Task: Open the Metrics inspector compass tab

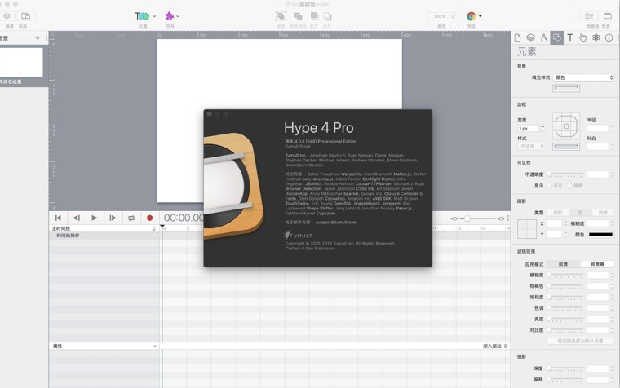Action: (x=543, y=38)
